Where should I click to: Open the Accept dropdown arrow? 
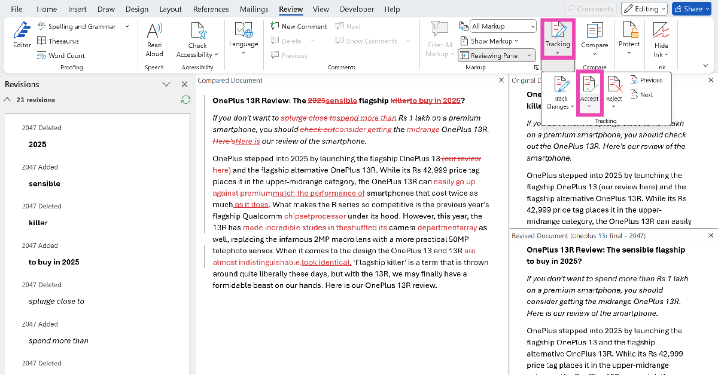(589, 107)
